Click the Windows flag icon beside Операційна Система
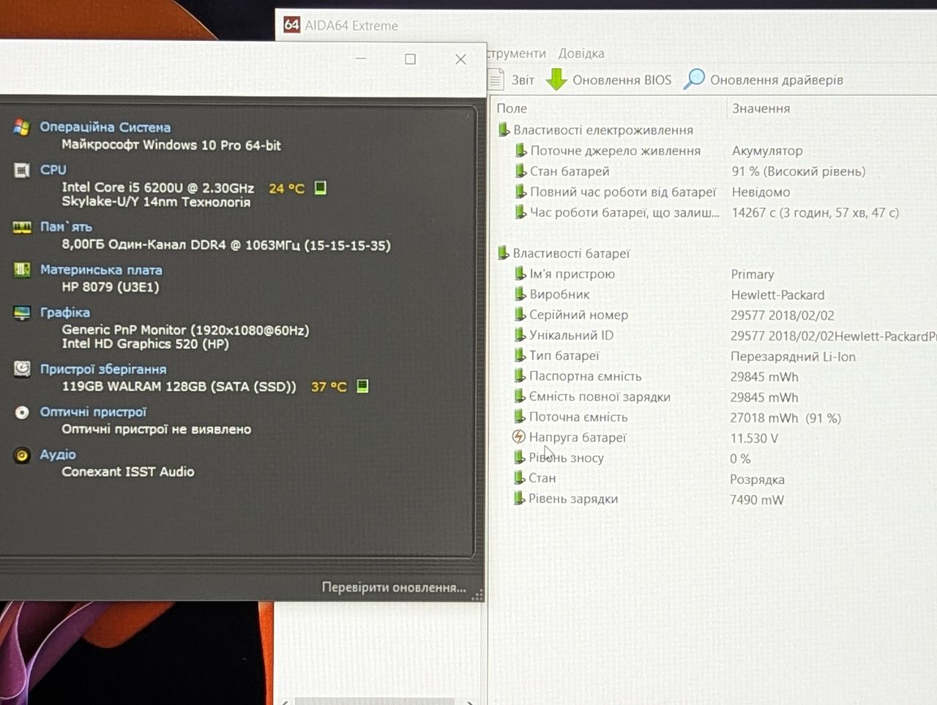The height and width of the screenshot is (705, 937). pyautogui.click(x=21, y=127)
